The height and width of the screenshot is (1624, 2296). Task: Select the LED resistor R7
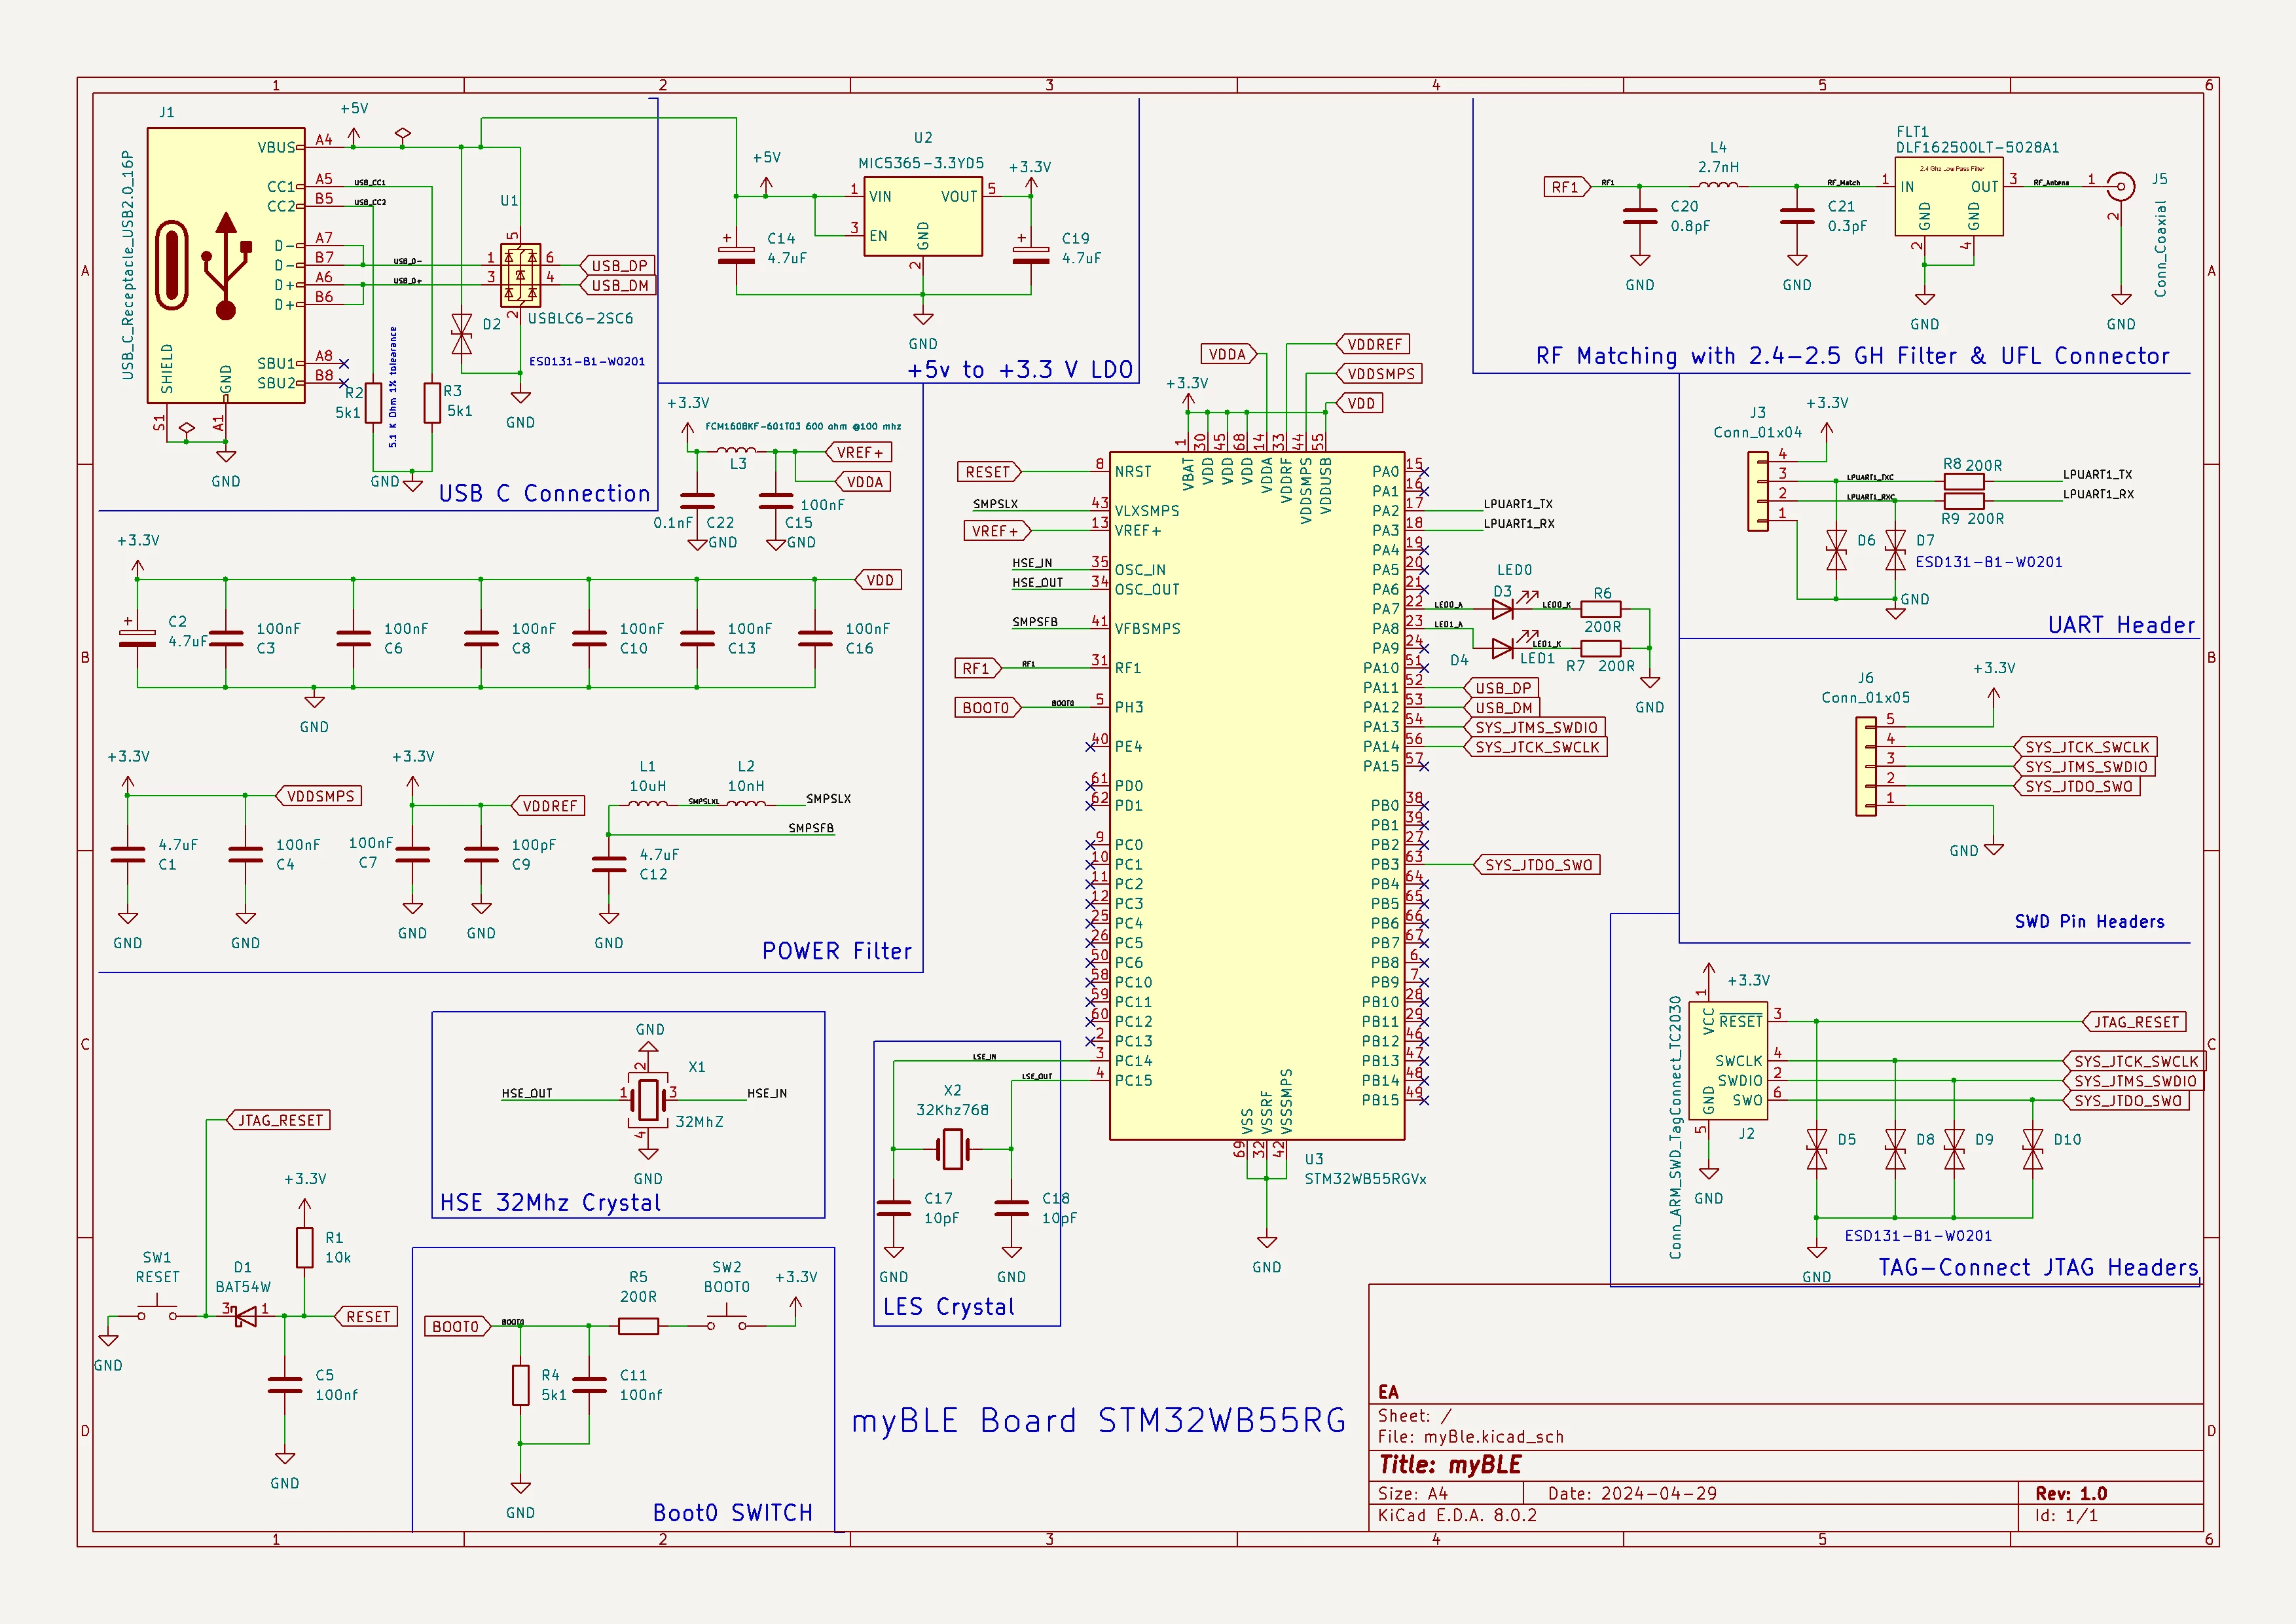click(1601, 648)
